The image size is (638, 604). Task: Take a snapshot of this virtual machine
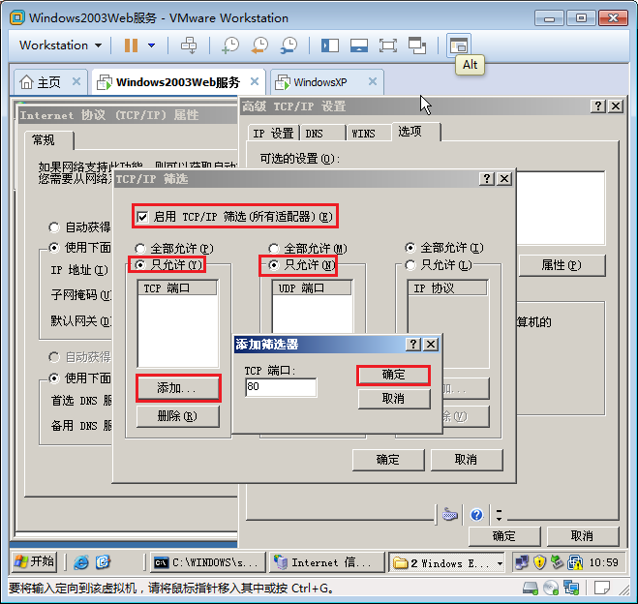(x=230, y=45)
